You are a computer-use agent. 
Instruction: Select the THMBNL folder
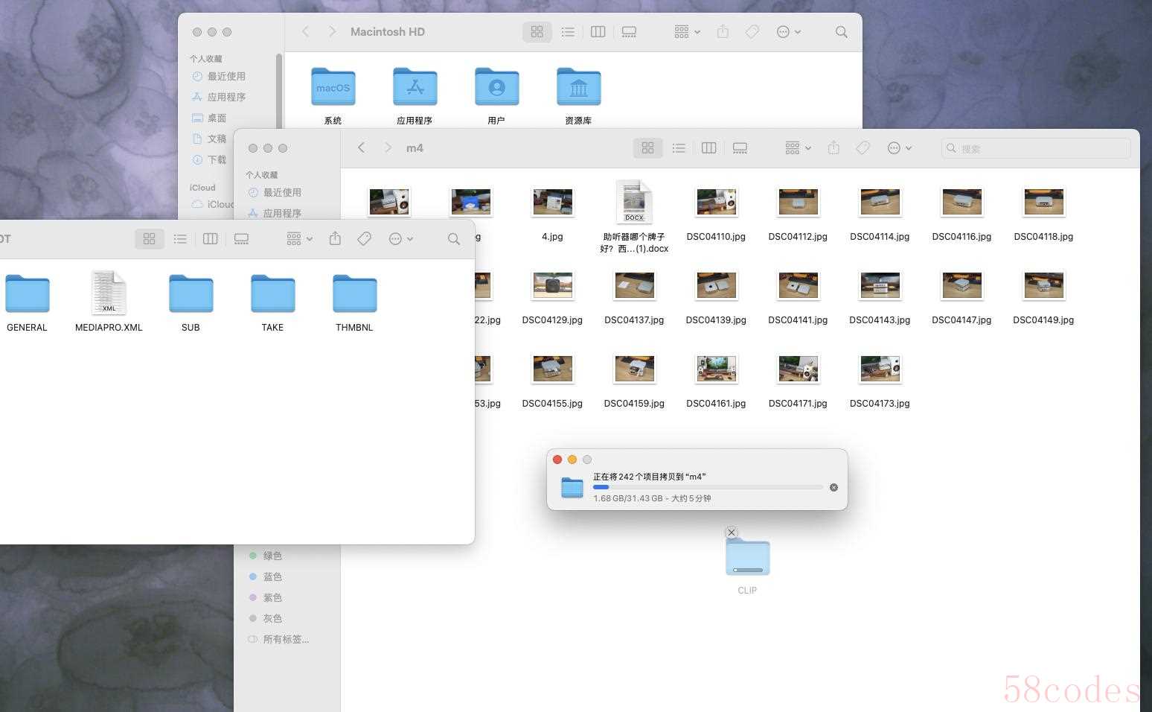click(x=354, y=295)
